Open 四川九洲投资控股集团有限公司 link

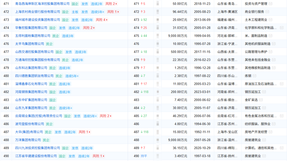click(37, 148)
